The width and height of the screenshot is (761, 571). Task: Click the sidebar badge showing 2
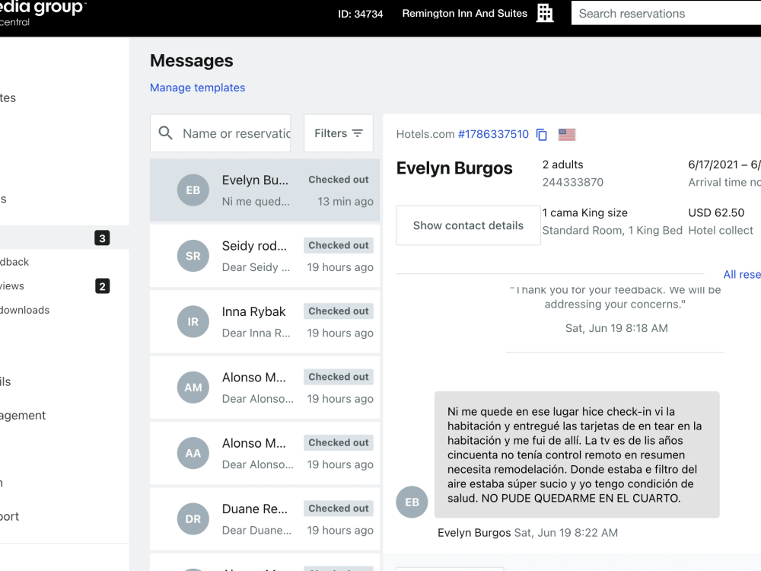point(102,286)
